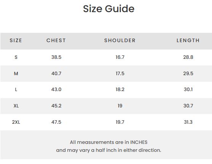Click chest value 38.5
The width and height of the screenshot is (212, 164).
[56, 57]
